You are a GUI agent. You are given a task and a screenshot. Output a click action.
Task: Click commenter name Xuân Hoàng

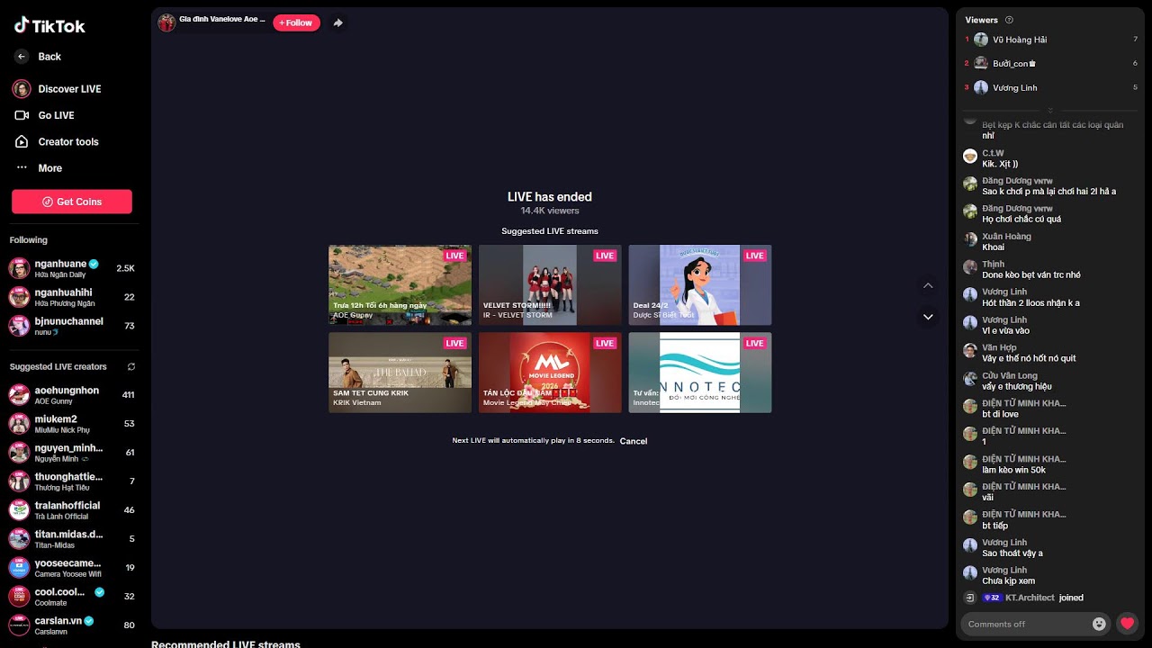point(1006,237)
